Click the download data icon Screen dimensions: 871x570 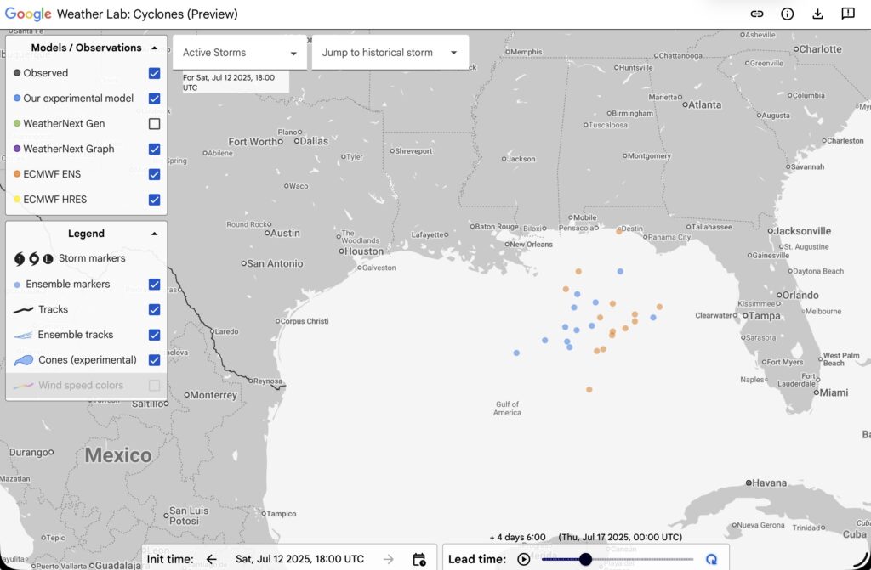(817, 14)
